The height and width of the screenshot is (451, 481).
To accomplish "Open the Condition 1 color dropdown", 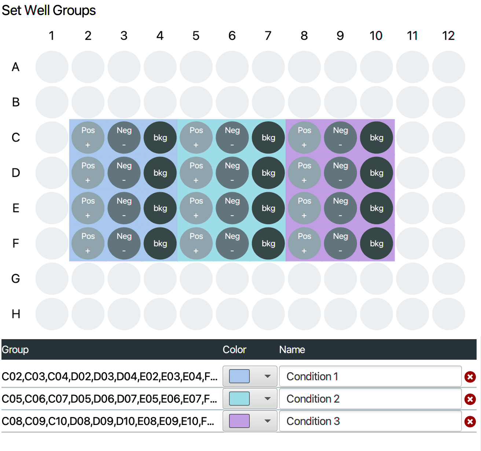I will click(267, 377).
